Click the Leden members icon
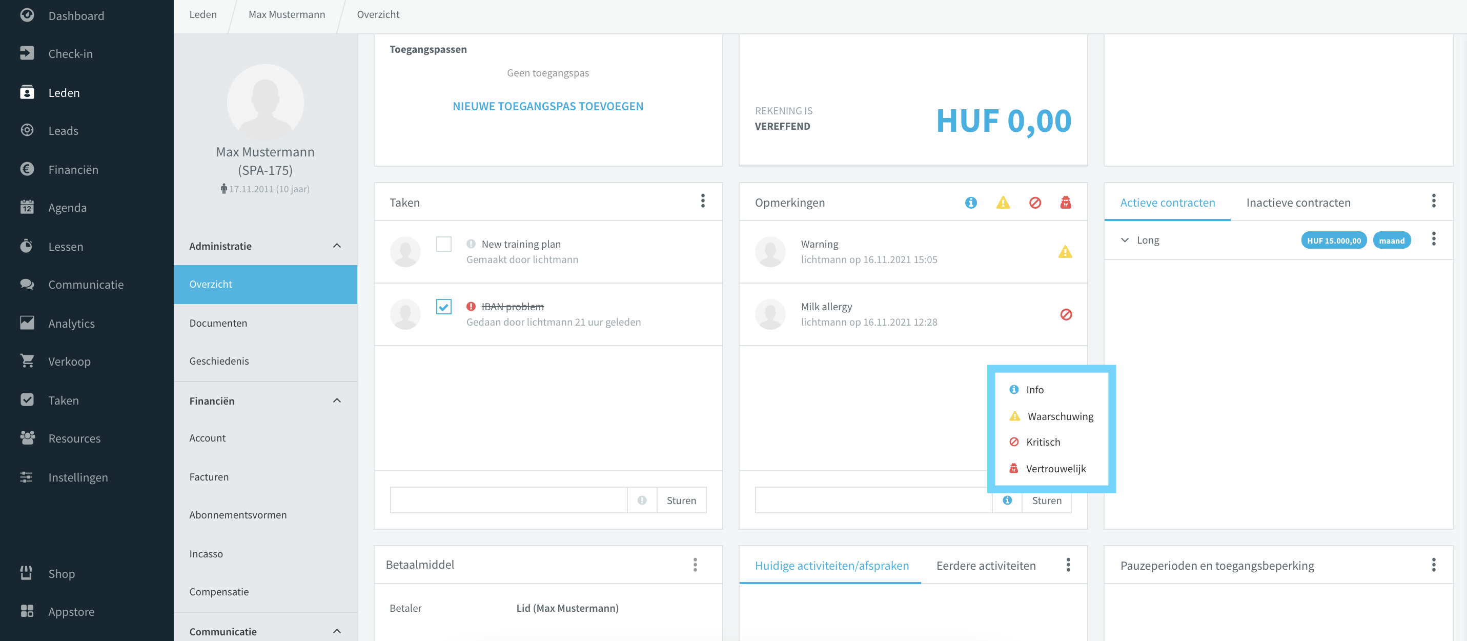The width and height of the screenshot is (1467, 641). (27, 92)
